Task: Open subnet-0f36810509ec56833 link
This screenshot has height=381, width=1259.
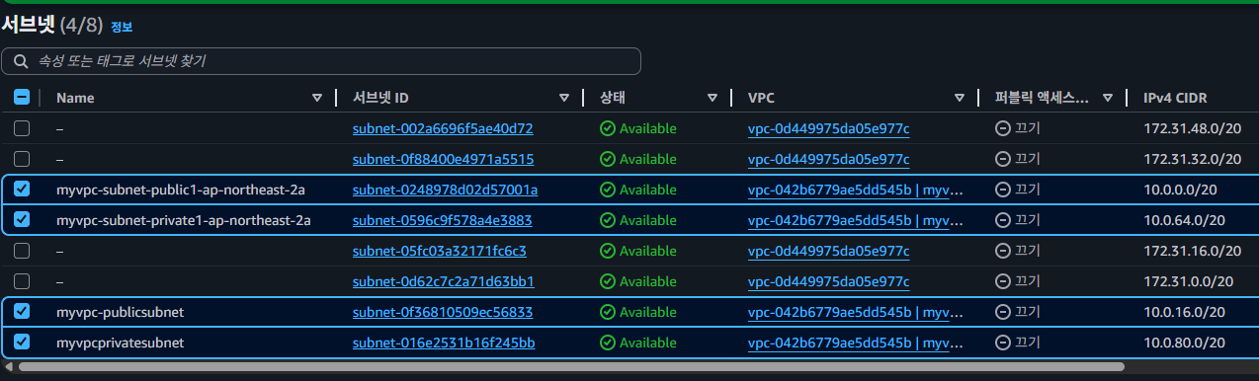Action: pyautogui.click(x=443, y=312)
